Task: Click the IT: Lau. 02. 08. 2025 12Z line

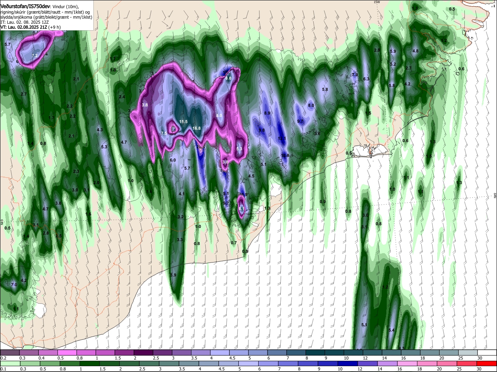Action: point(24,22)
